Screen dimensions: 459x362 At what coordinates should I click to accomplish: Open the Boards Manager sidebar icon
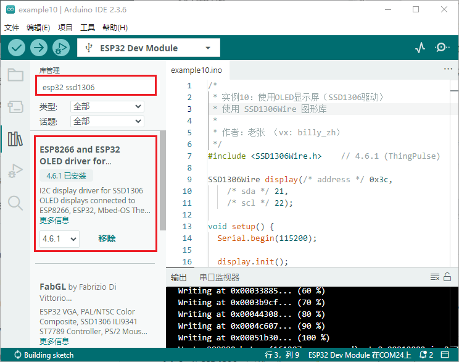pyautogui.click(x=15, y=107)
